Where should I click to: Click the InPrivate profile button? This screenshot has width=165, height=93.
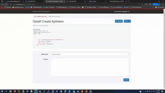(156, 4)
